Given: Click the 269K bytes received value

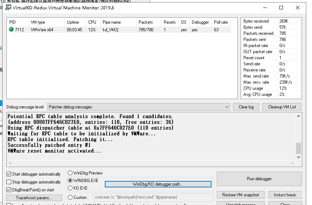Looking at the screenshot, I should coord(284,21).
